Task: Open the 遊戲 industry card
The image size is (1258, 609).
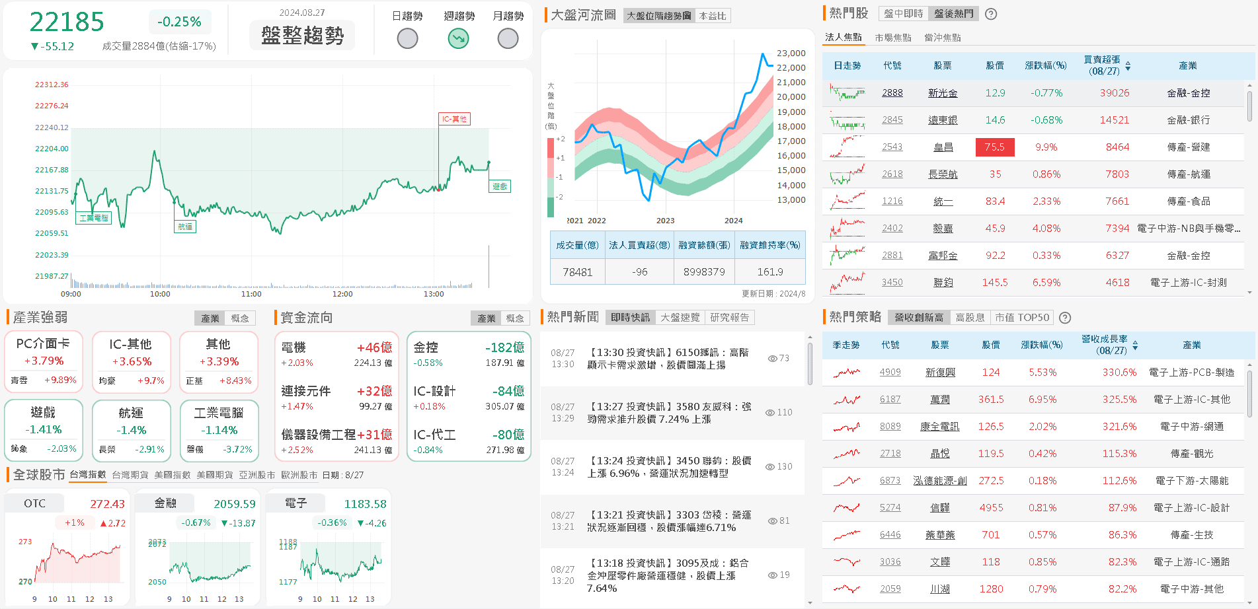Action: pos(44,431)
